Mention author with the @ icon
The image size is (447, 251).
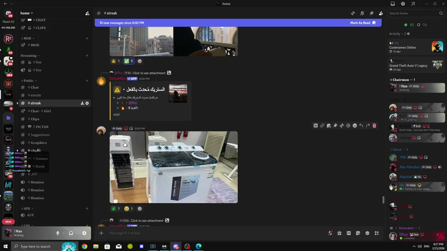(x=348, y=125)
